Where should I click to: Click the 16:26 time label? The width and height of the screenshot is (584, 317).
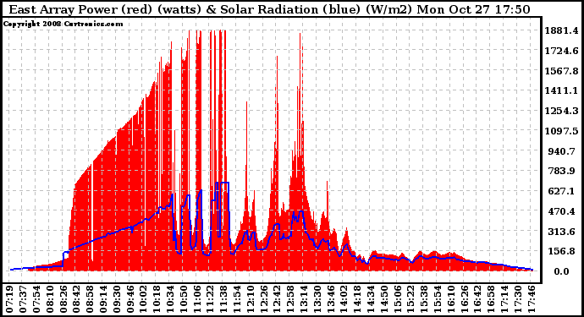coord(465,299)
